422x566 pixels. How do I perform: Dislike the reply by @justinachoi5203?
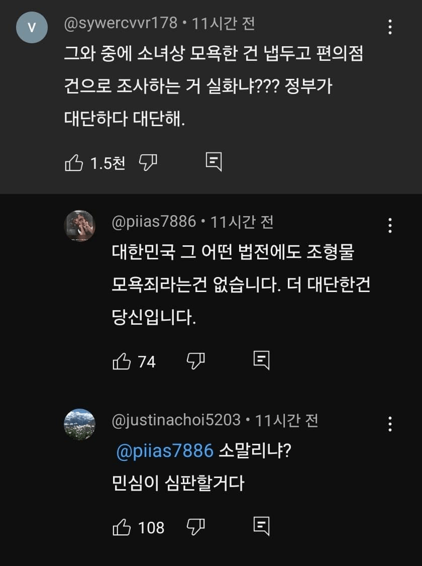point(196,526)
